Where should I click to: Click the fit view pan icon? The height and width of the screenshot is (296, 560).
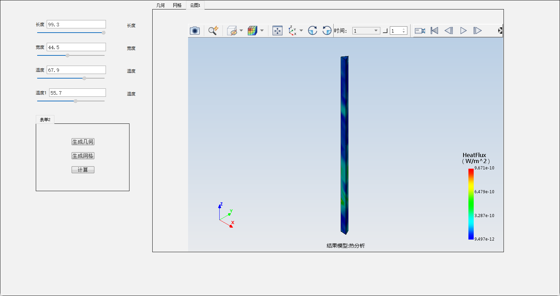278,31
